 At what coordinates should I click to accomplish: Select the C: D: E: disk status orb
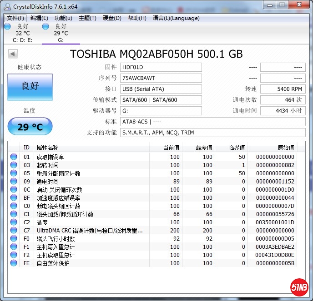pyautogui.click(x=7, y=27)
